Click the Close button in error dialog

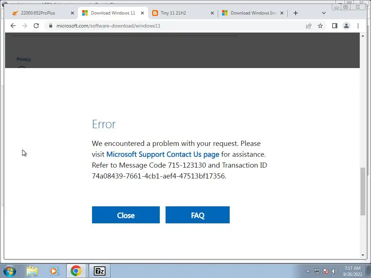point(126,215)
